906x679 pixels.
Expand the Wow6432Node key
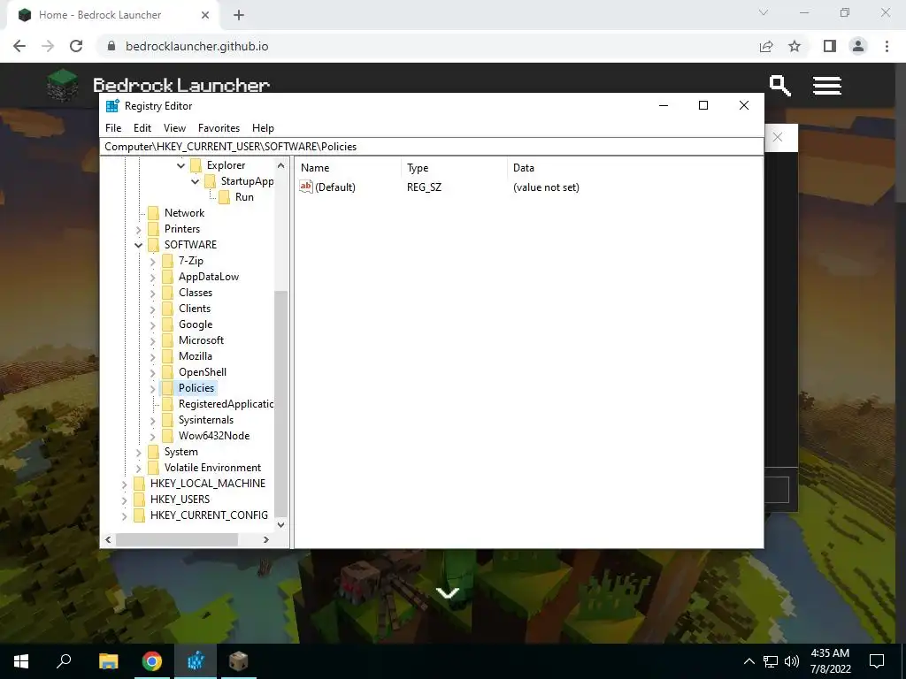[x=152, y=437]
